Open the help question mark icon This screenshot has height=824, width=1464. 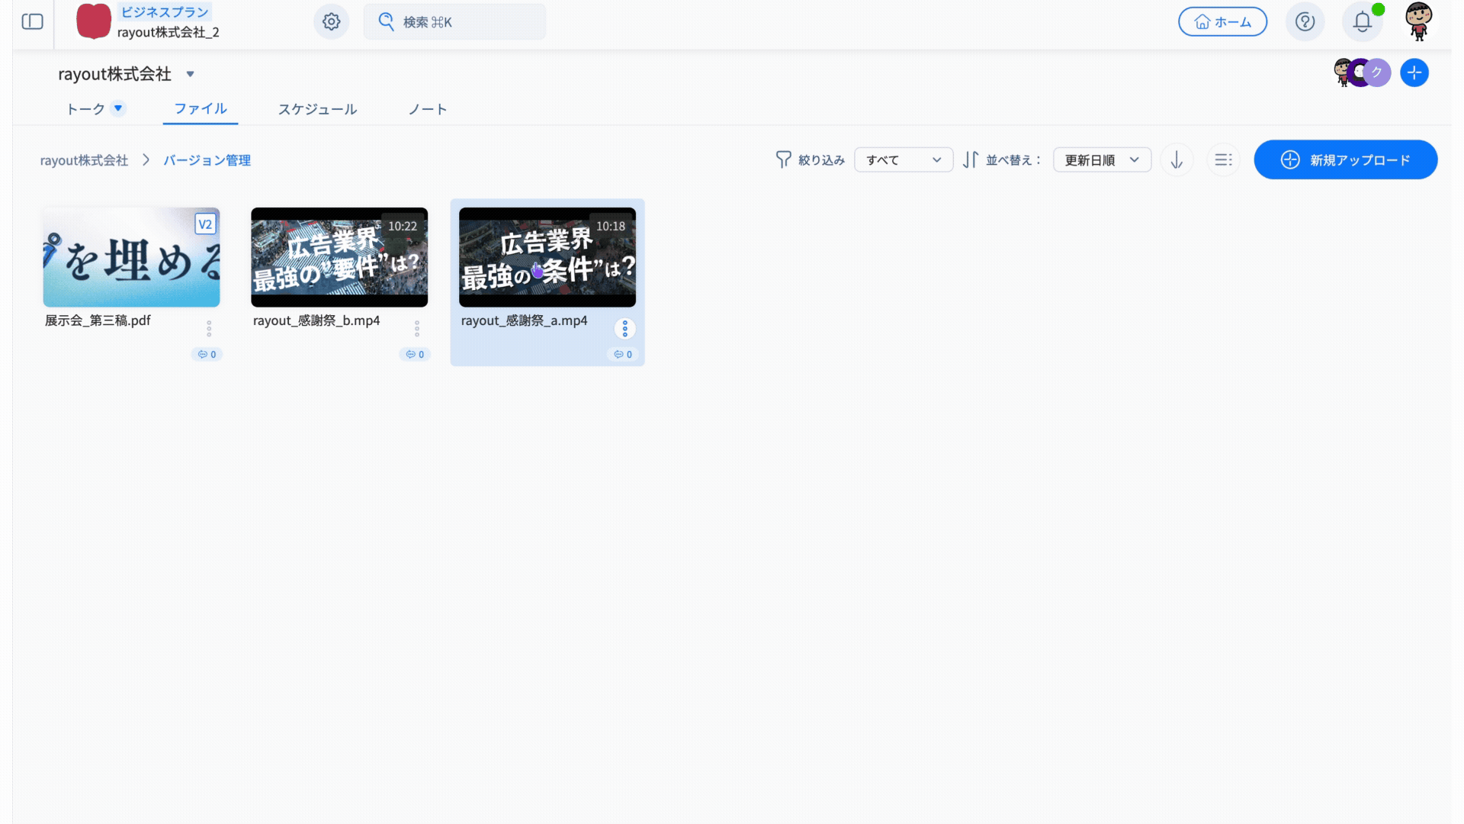[1305, 21]
